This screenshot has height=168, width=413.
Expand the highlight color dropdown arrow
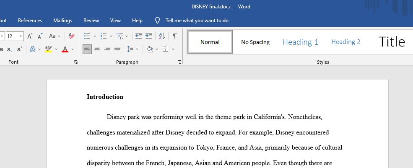[56, 49]
